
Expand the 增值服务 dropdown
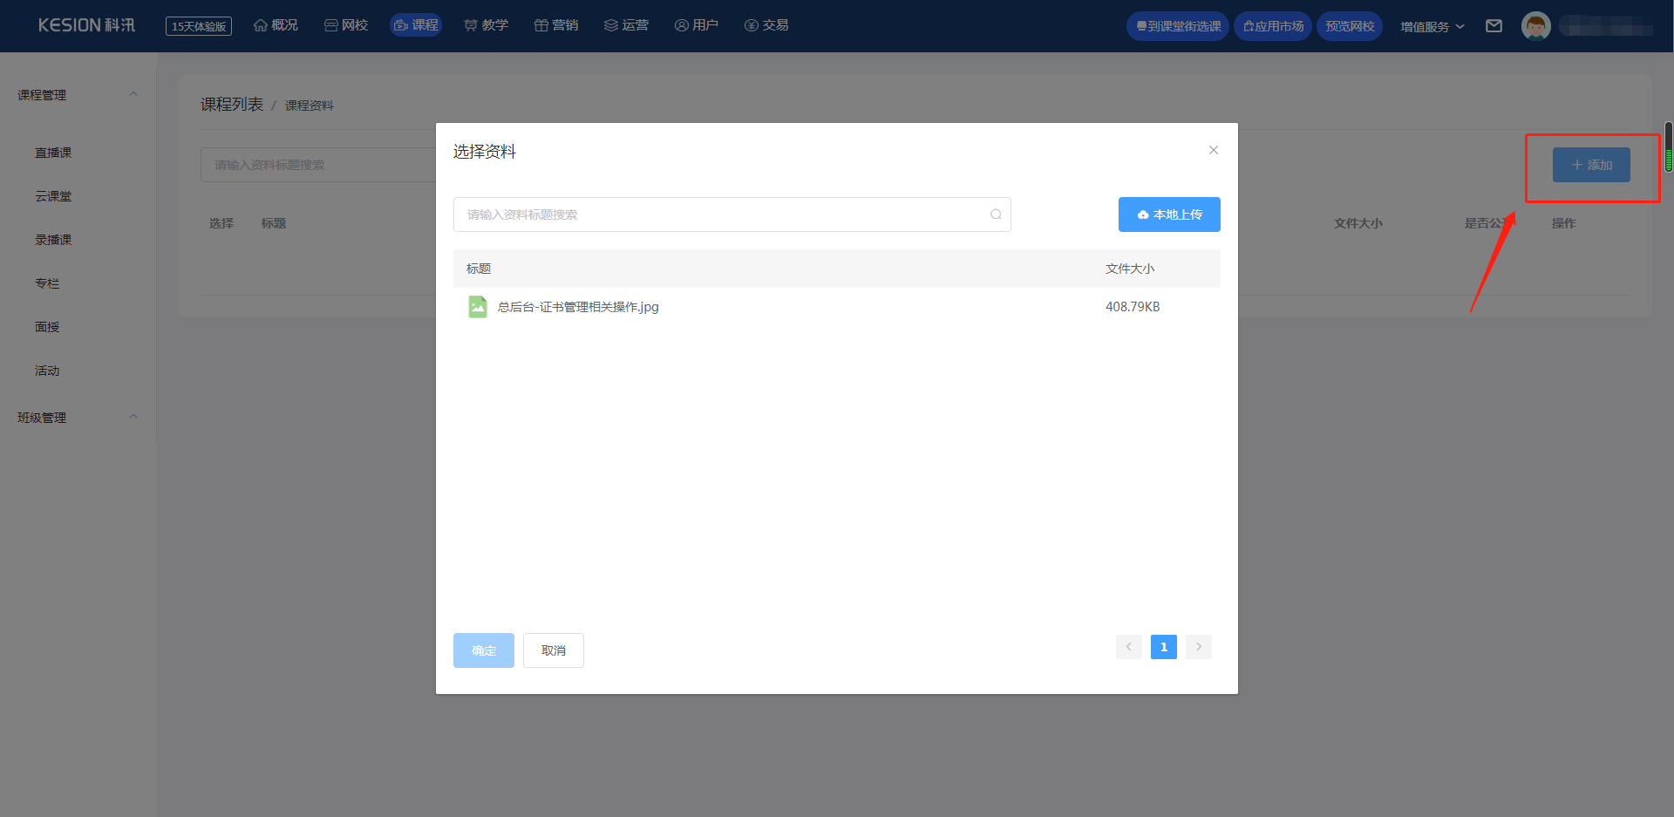(1432, 26)
